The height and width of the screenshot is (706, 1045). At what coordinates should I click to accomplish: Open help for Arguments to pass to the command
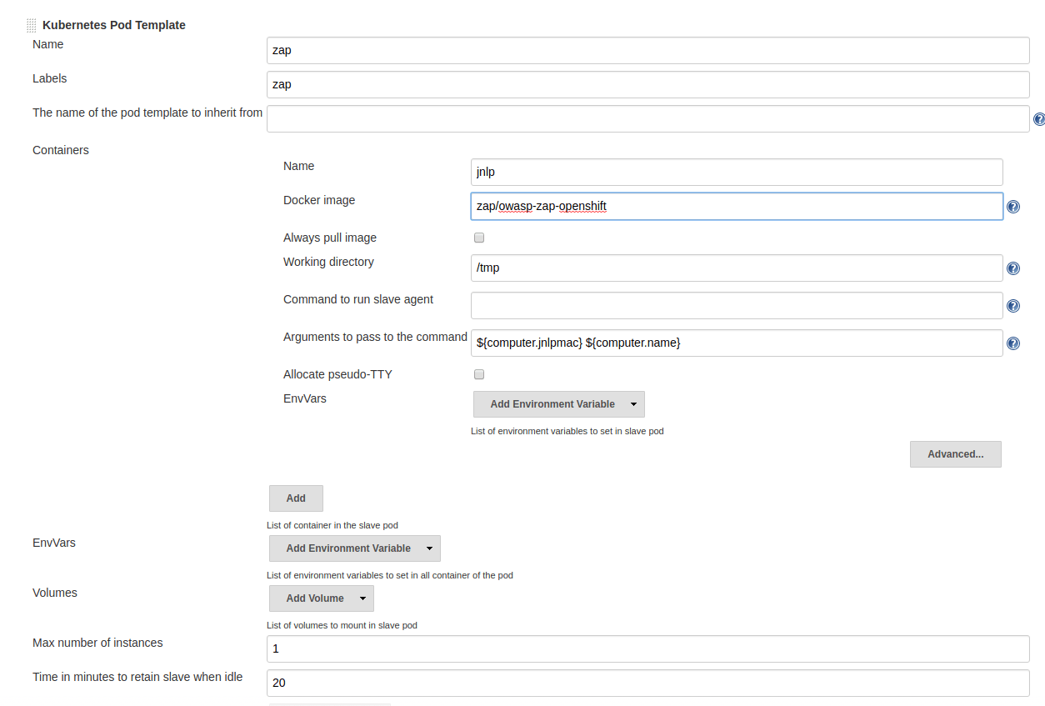click(x=1012, y=343)
